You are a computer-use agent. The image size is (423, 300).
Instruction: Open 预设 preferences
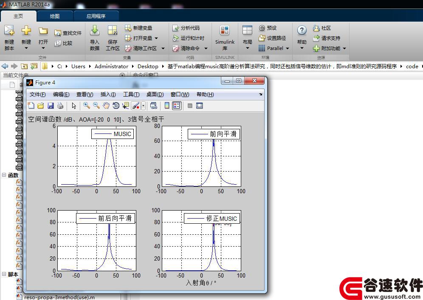(x=268, y=28)
